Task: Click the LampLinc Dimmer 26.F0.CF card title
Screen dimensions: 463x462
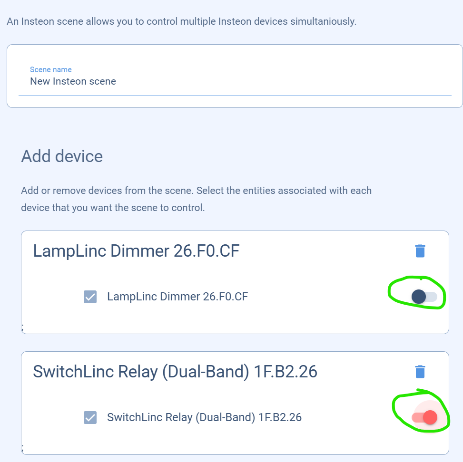Action: (136, 251)
